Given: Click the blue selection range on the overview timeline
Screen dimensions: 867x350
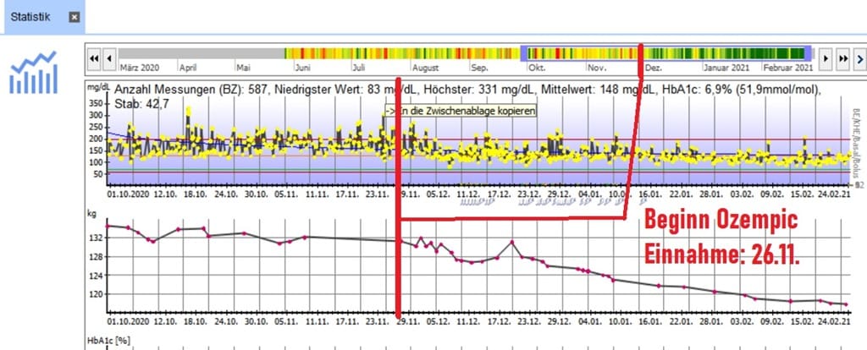Looking at the screenshot, I should [665, 53].
